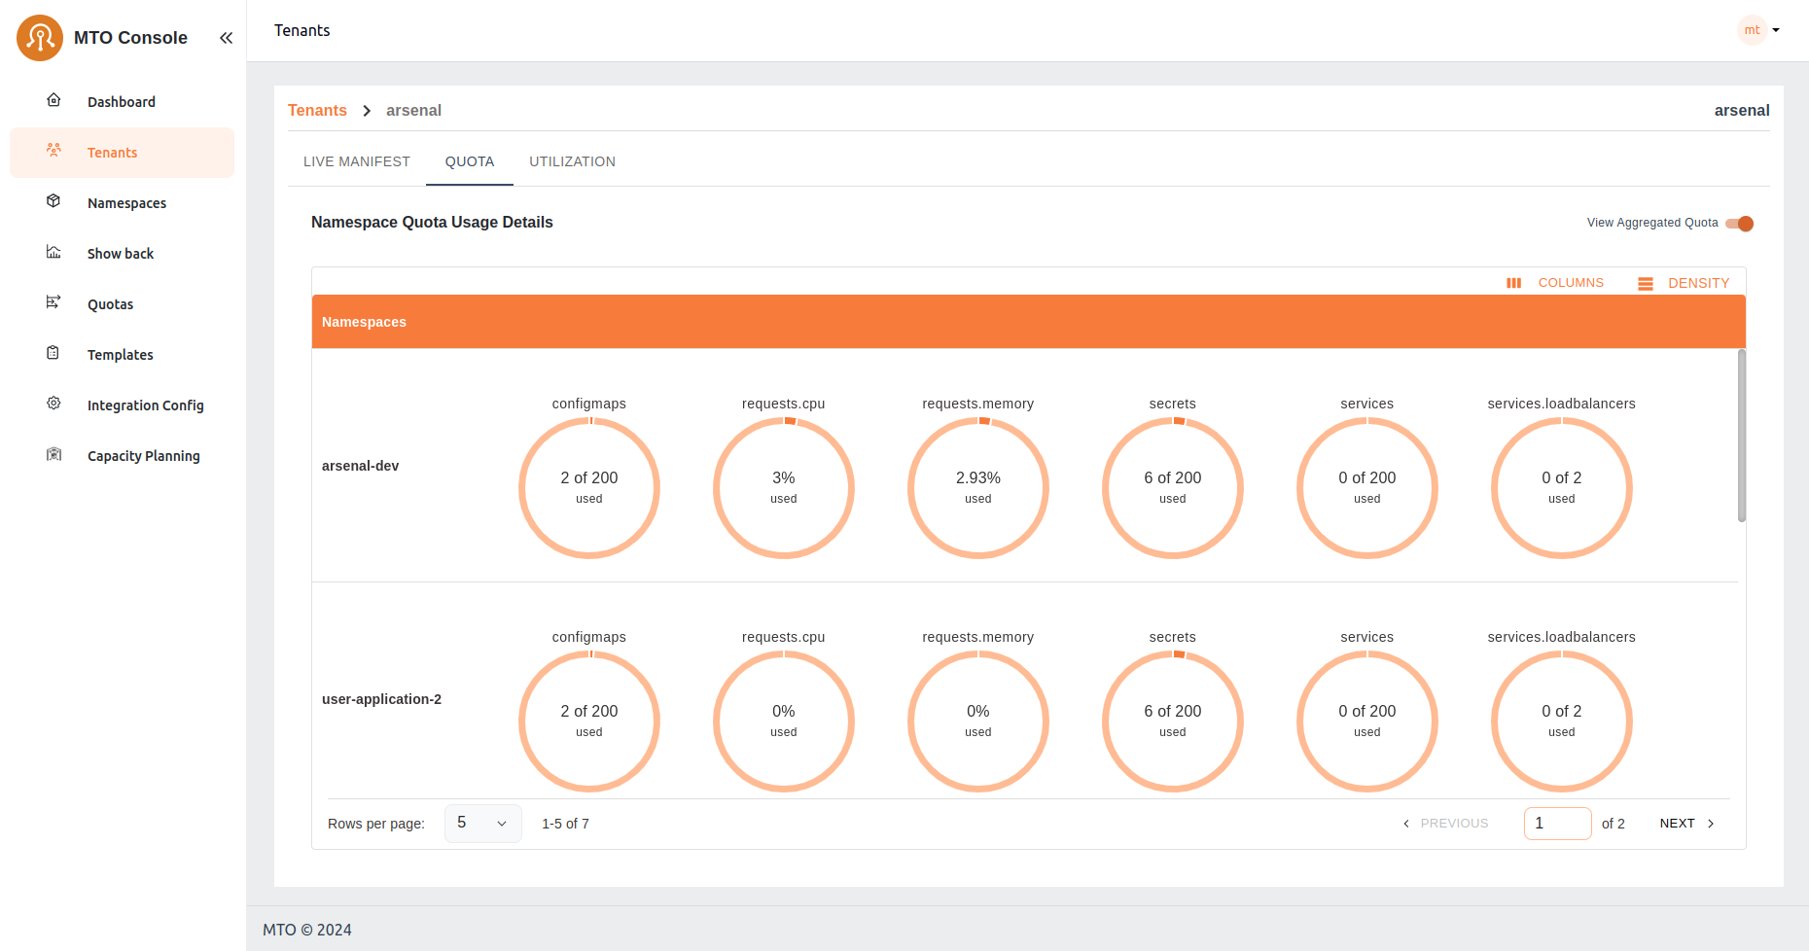Click the Namespaces cube icon
Image resolution: width=1809 pixels, height=951 pixels.
point(53,201)
